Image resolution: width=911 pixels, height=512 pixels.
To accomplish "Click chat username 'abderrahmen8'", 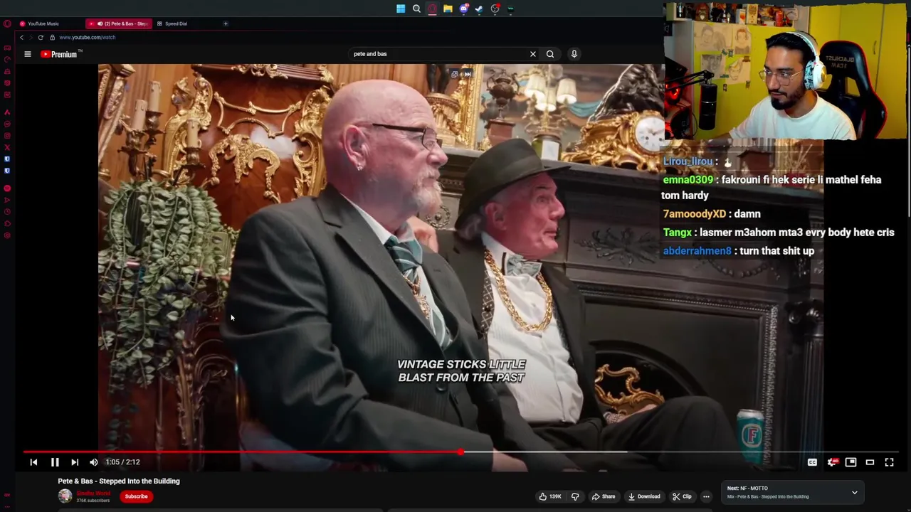I will [x=697, y=251].
